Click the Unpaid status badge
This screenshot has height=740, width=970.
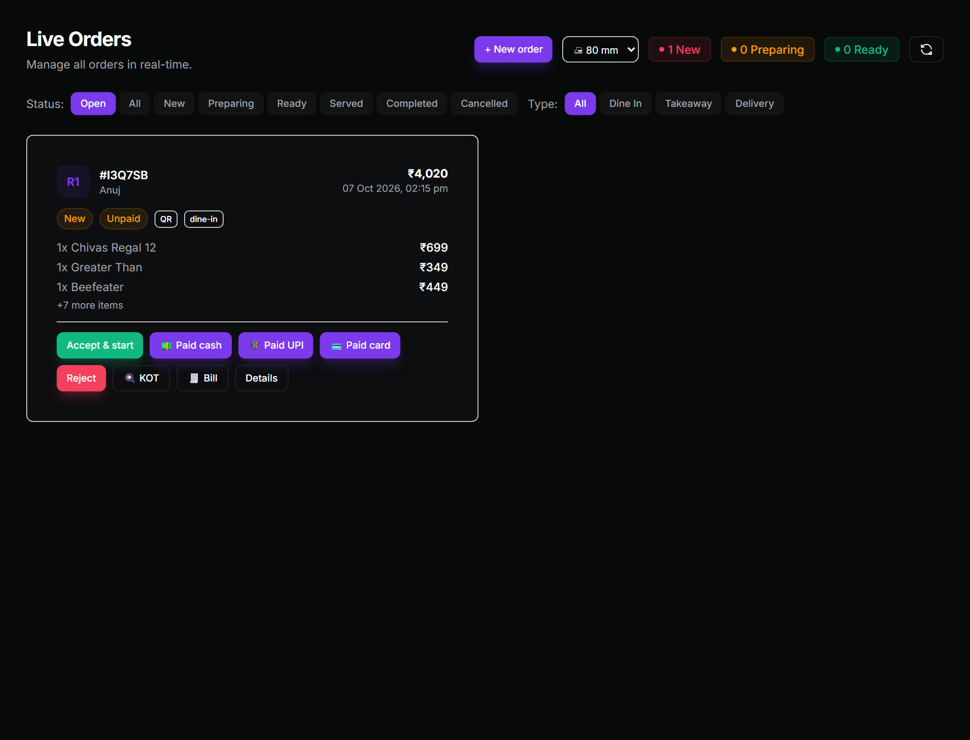[124, 219]
